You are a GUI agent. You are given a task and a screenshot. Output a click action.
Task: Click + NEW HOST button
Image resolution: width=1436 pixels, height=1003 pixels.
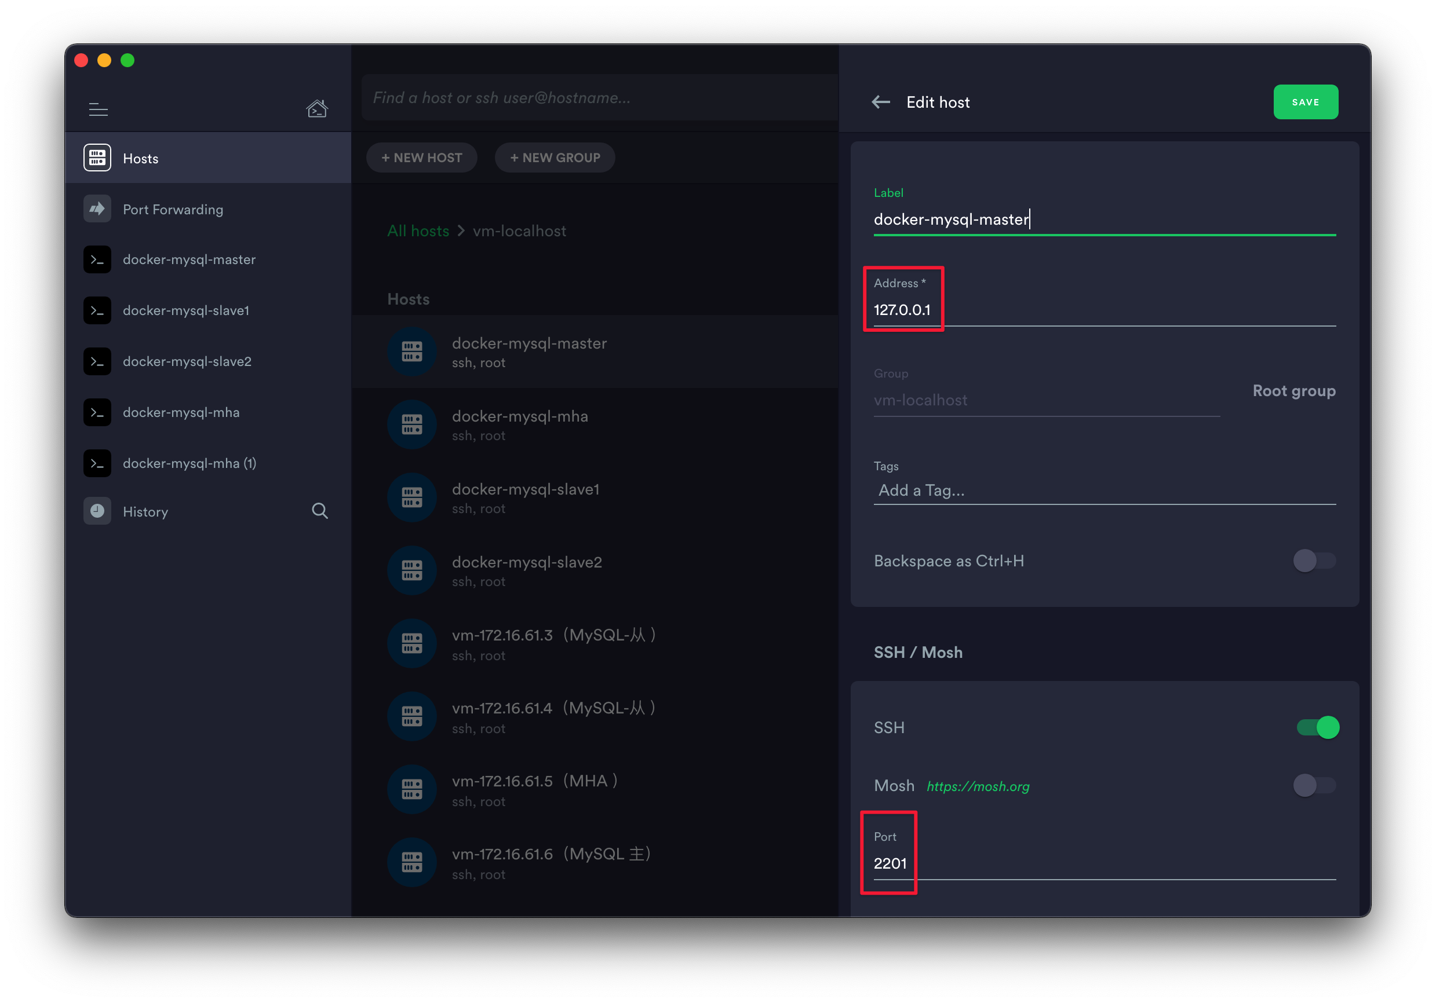421,158
